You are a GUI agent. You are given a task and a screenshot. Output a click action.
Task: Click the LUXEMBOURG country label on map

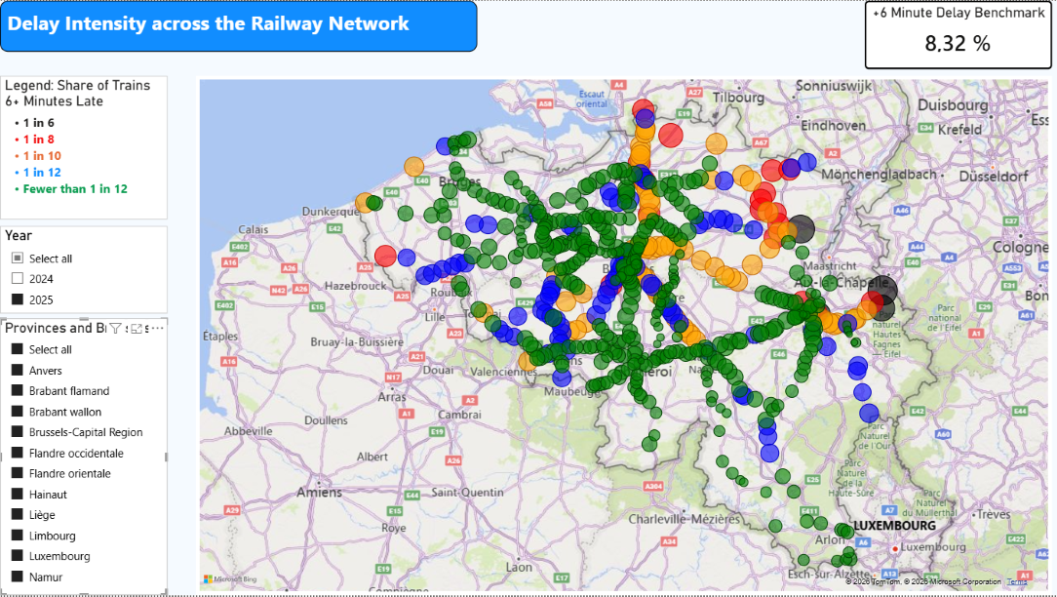point(894,526)
